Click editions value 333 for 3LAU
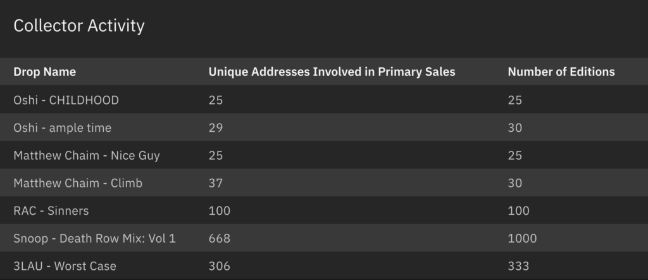This screenshot has height=280, width=648. pos(518,266)
